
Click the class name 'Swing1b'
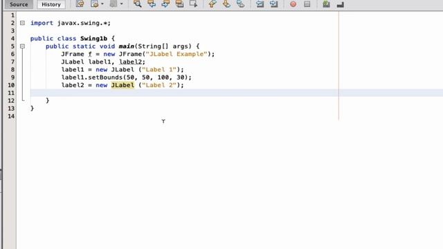tap(93, 39)
